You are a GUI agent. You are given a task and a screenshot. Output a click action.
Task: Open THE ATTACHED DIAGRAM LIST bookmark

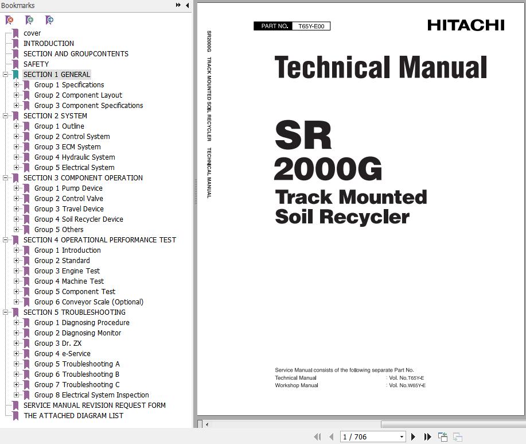coord(73,416)
